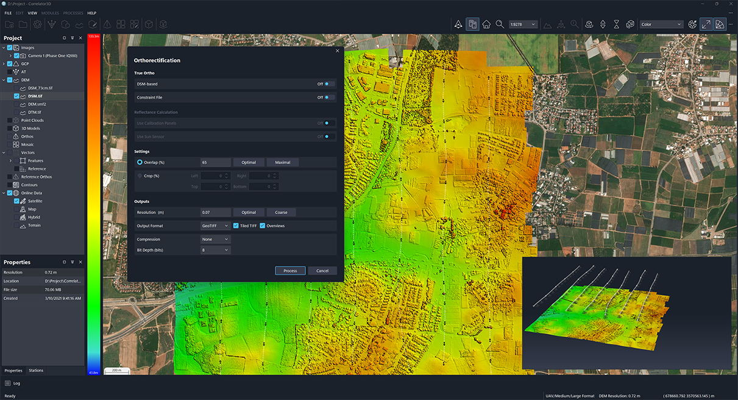Open the Color display mode dropdown
Viewport: 738px width, 400px height.
661,24
